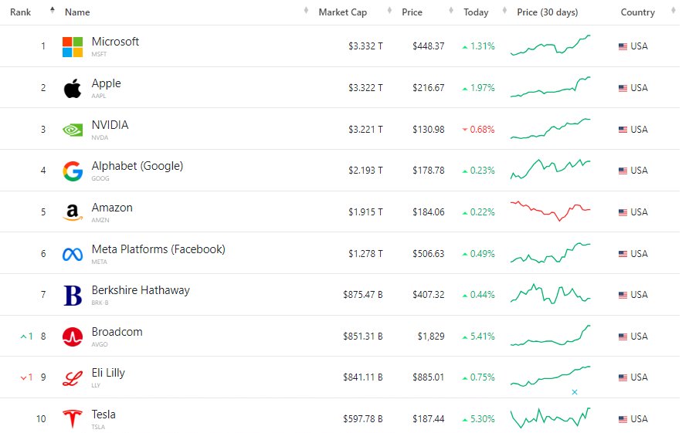Click the USA flag in Microsoft row

point(623,46)
